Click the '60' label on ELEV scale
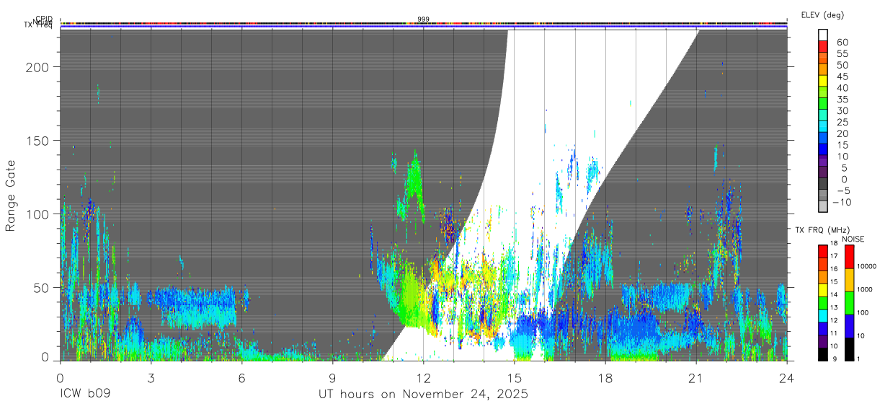 coord(842,42)
